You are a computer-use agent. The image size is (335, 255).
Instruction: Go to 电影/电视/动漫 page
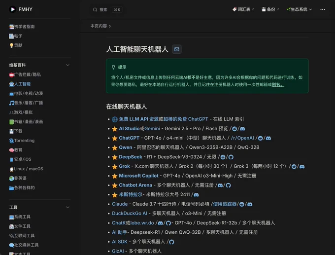(26, 93)
